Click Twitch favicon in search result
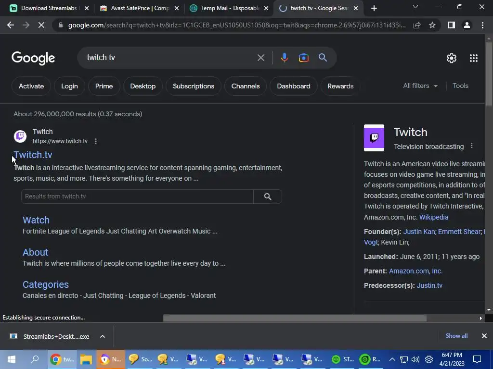The width and height of the screenshot is (493, 369). coord(20,136)
